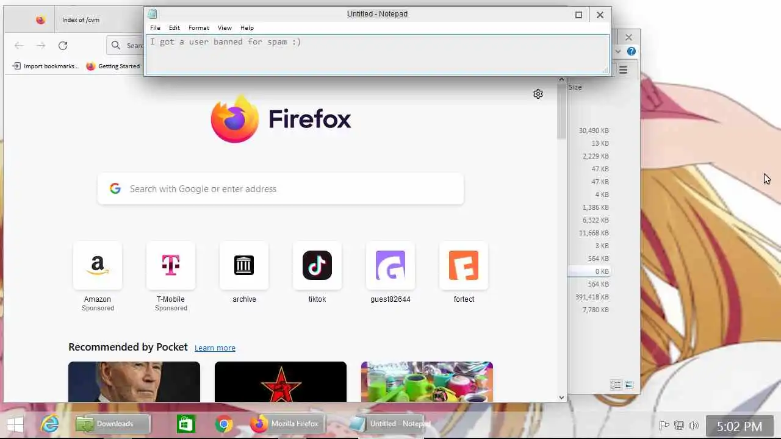Click the Firefox vertical scrollbar thumb
This screenshot has height=439, width=781.
tap(562, 112)
